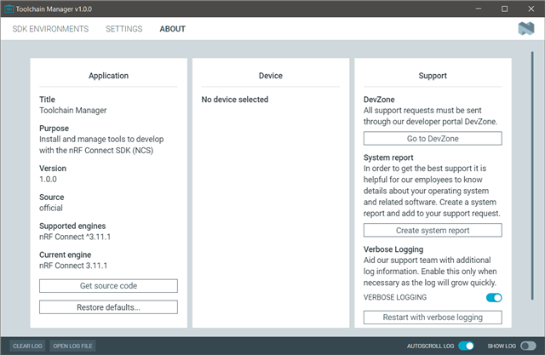Select the About tab
The width and height of the screenshot is (545, 355).
pyautogui.click(x=172, y=29)
